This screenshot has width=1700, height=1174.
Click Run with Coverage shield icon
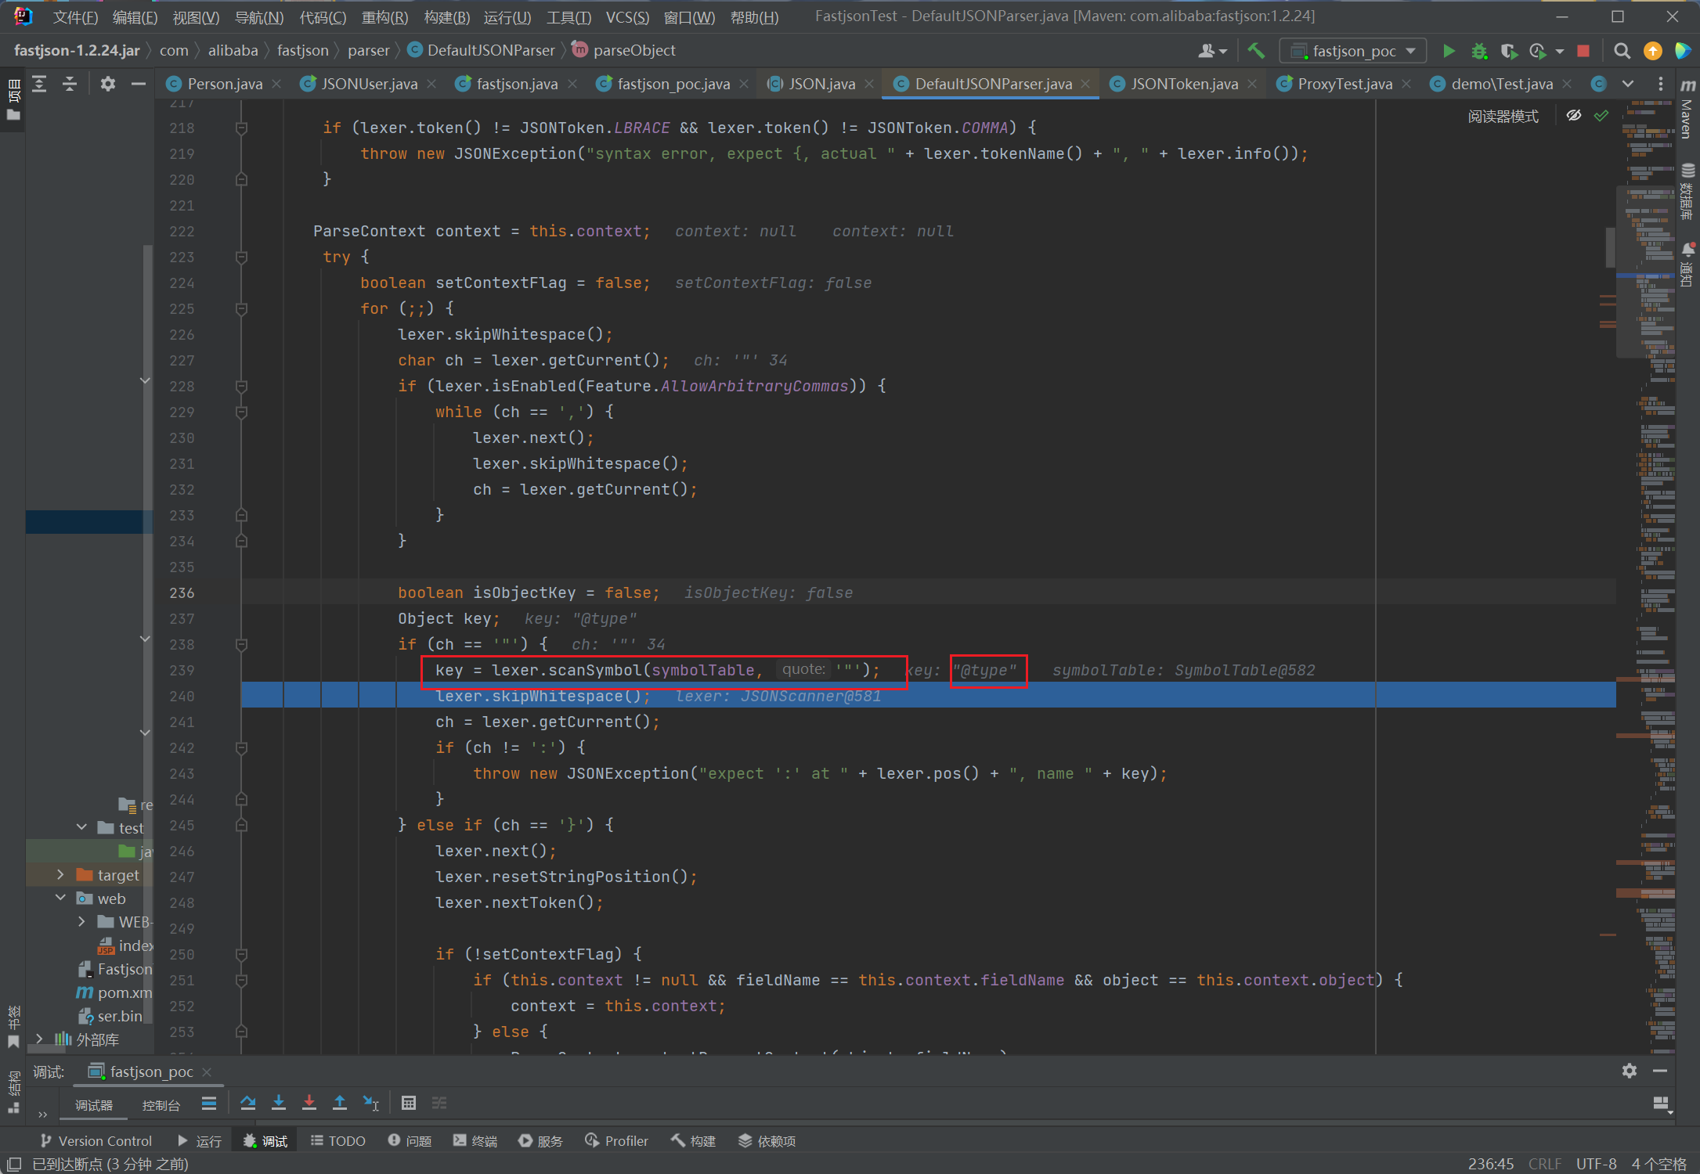click(x=1508, y=51)
